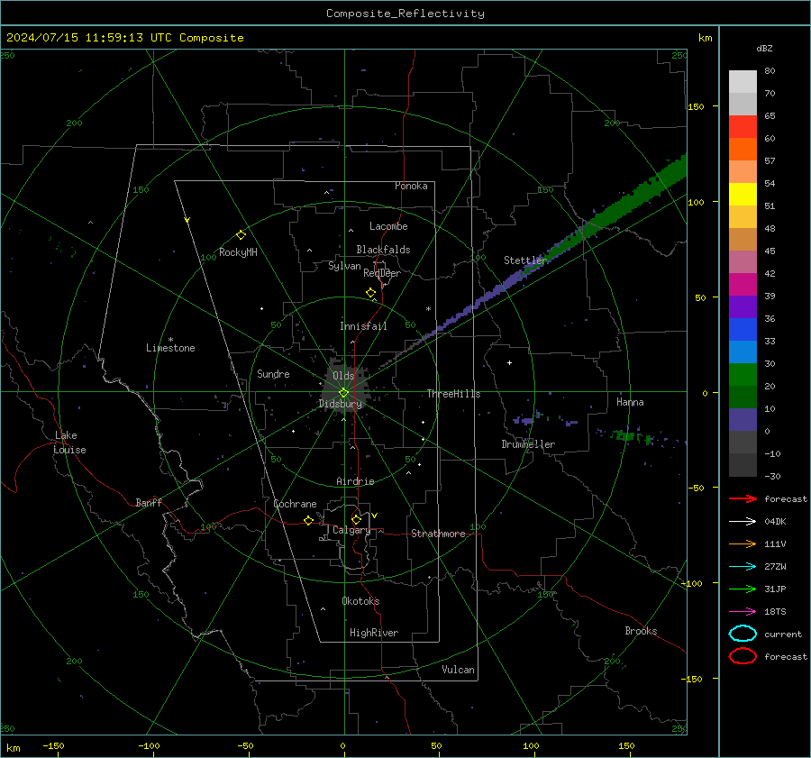Click the yellow diamond radar-site marker at Didsbury
Screen dimensions: 811x758
pos(344,393)
